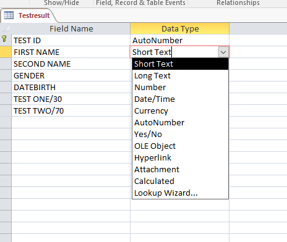Choose Short Text in the dropdown list
287x242 pixels.
(181, 64)
